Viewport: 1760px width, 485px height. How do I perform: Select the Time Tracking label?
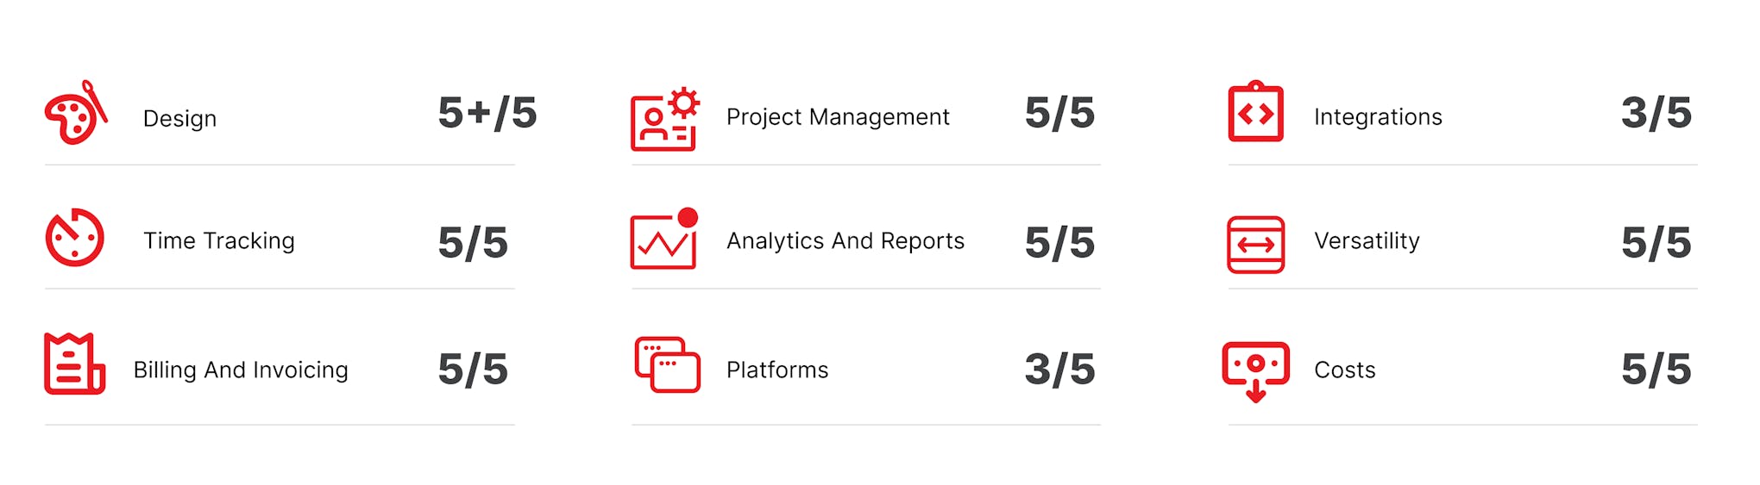click(x=219, y=241)
